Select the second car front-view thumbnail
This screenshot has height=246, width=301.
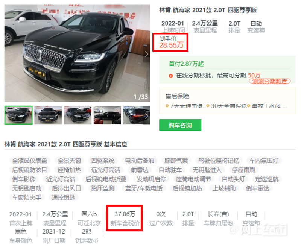click(x=48, y=115)
